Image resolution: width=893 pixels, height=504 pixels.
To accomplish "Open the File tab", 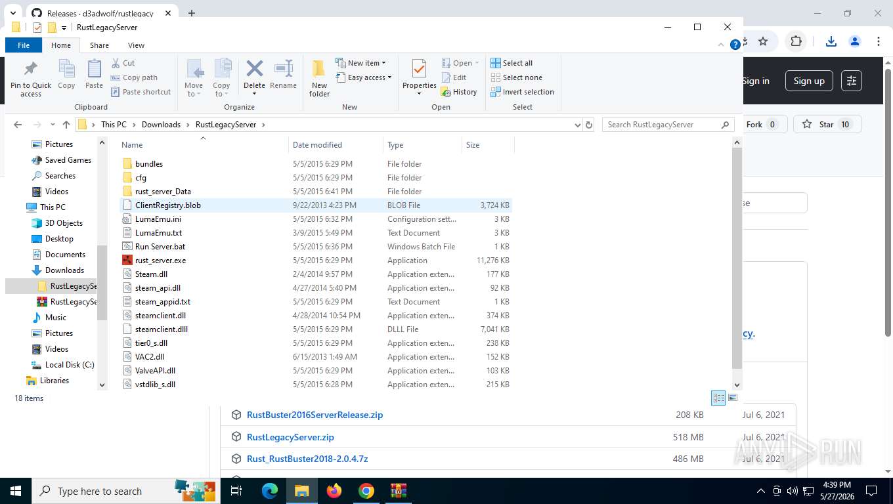I will tap(24, 45).
